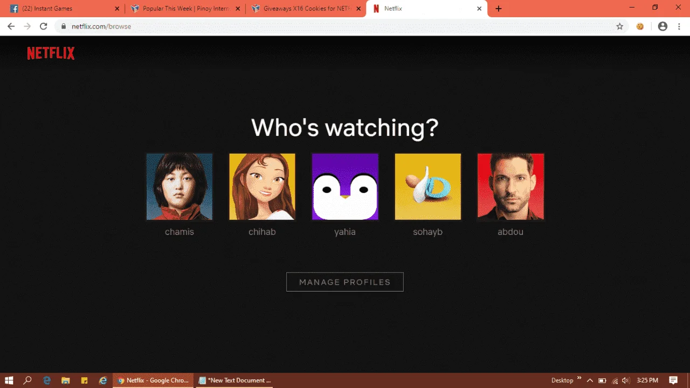Go back to the previous page
The width and height of the screenshot is (690, 388).
[x=11, y=26]
